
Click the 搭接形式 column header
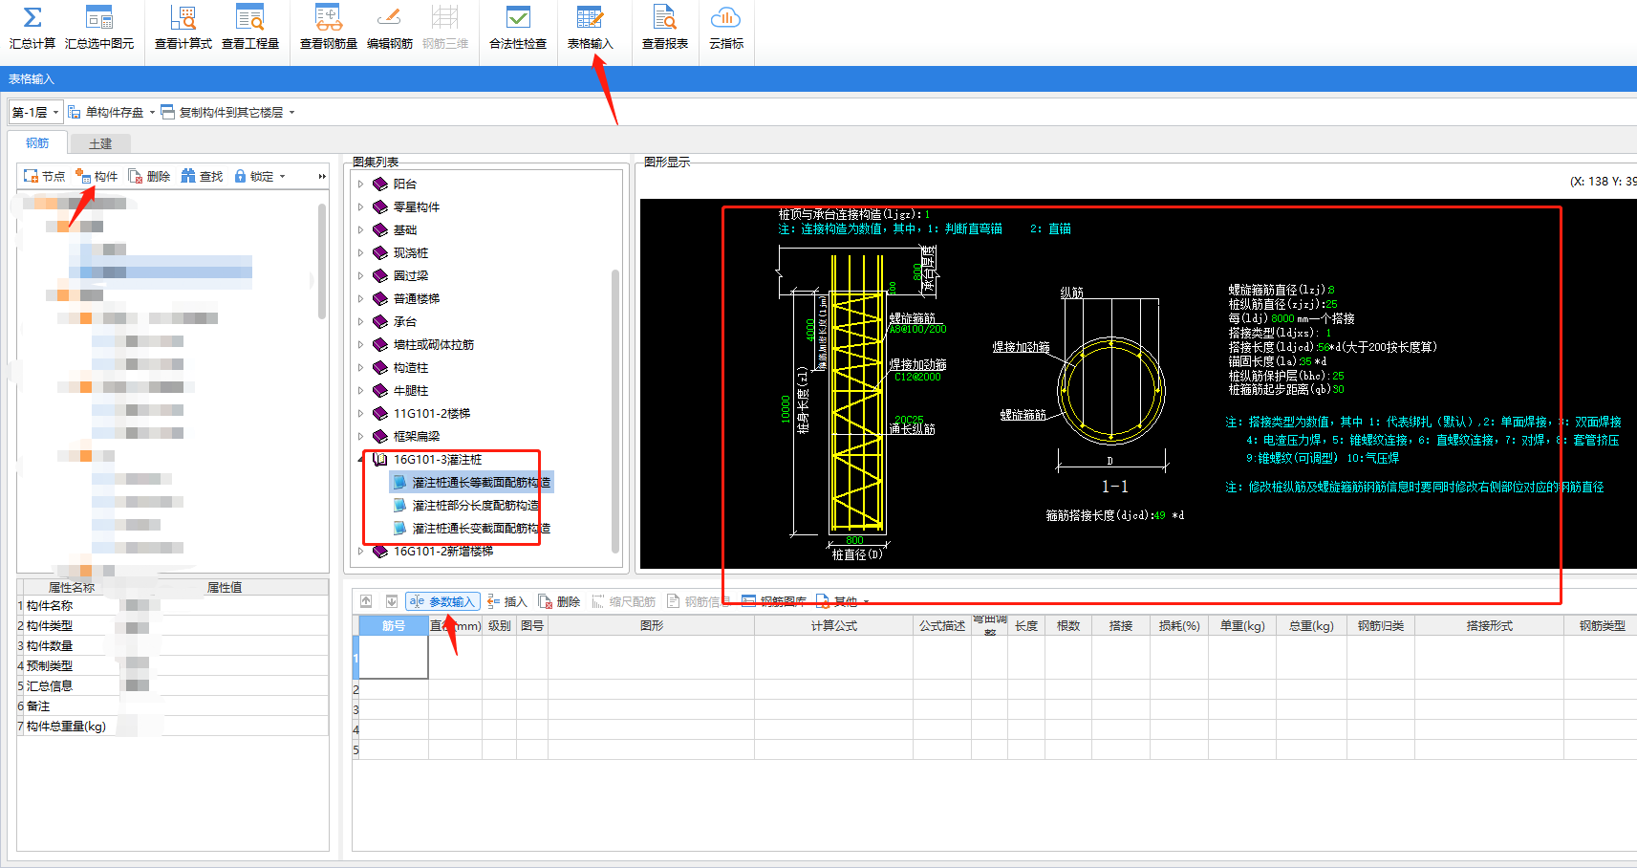coord(1490,625)
